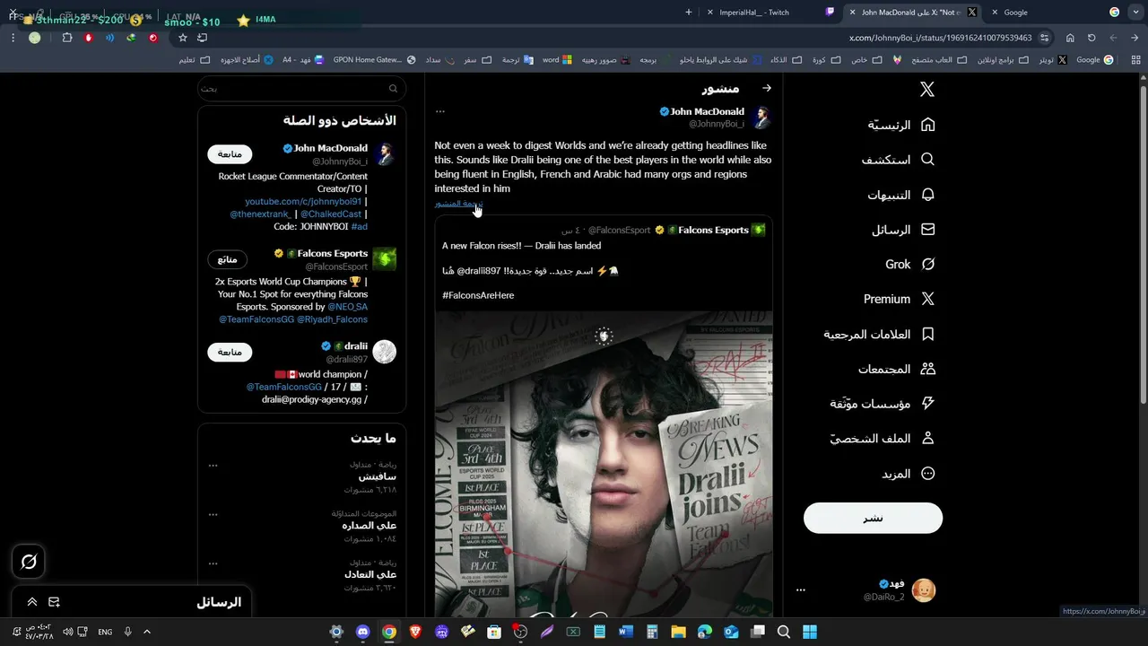Click the back arrow beside منشور
This screenshot has height=646, width=1148.
pos(767,88)
